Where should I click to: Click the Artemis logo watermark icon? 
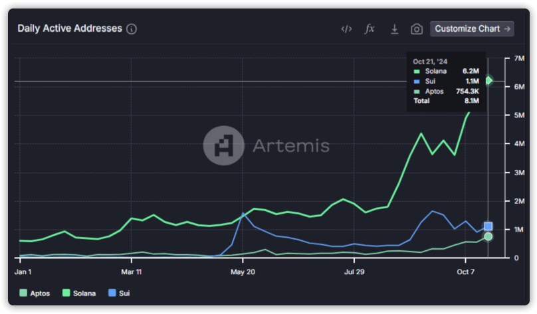point(223,145)
